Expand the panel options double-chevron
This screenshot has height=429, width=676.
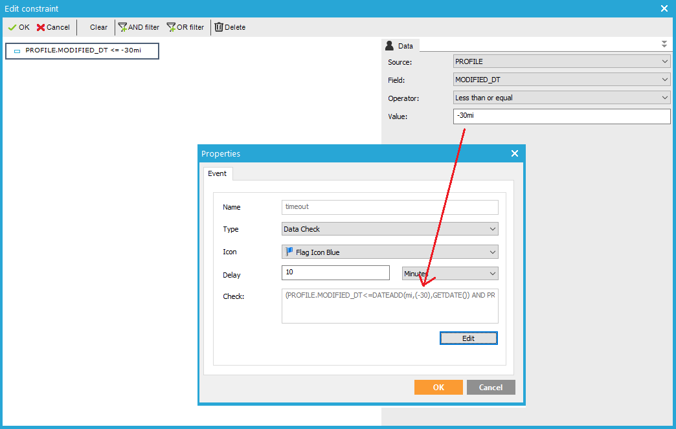pyautogui.click(x=664, y=44)
